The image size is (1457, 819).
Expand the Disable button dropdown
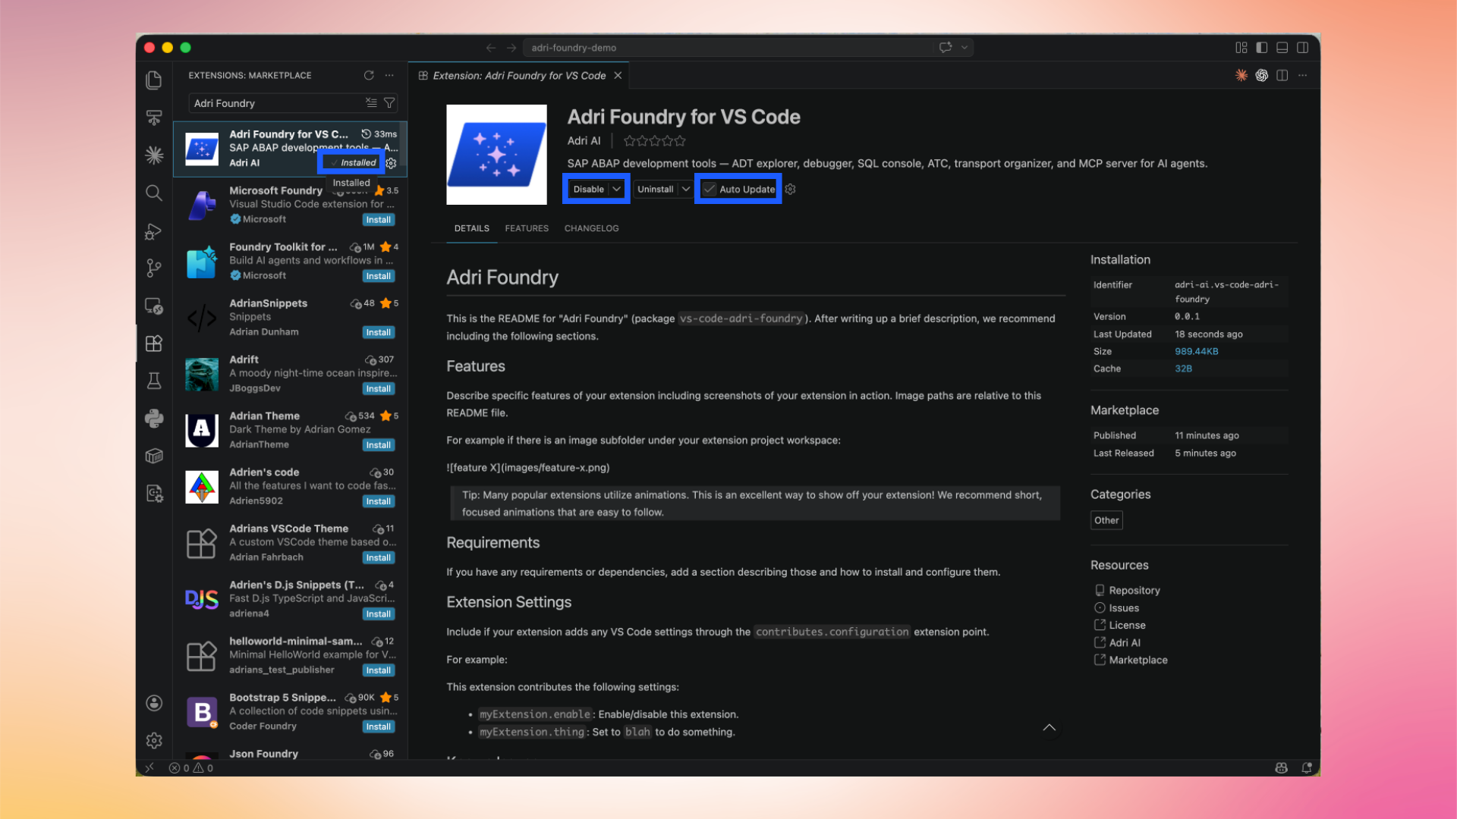(x=617, y=189)
